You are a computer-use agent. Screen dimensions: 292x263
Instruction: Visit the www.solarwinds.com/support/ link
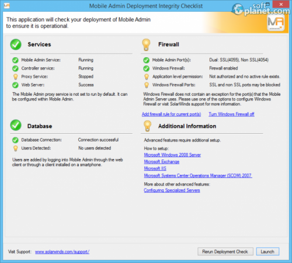click(62, 252)
